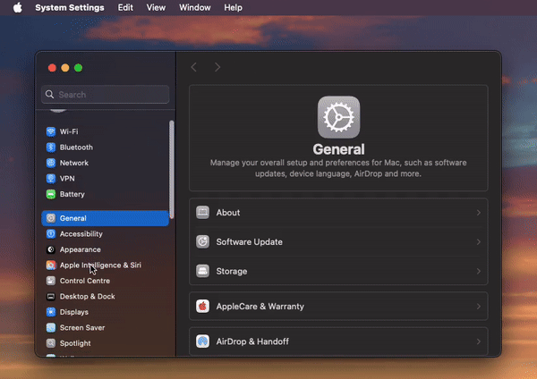
Task: Open the Storage row chevron
Action: [478, 271]
